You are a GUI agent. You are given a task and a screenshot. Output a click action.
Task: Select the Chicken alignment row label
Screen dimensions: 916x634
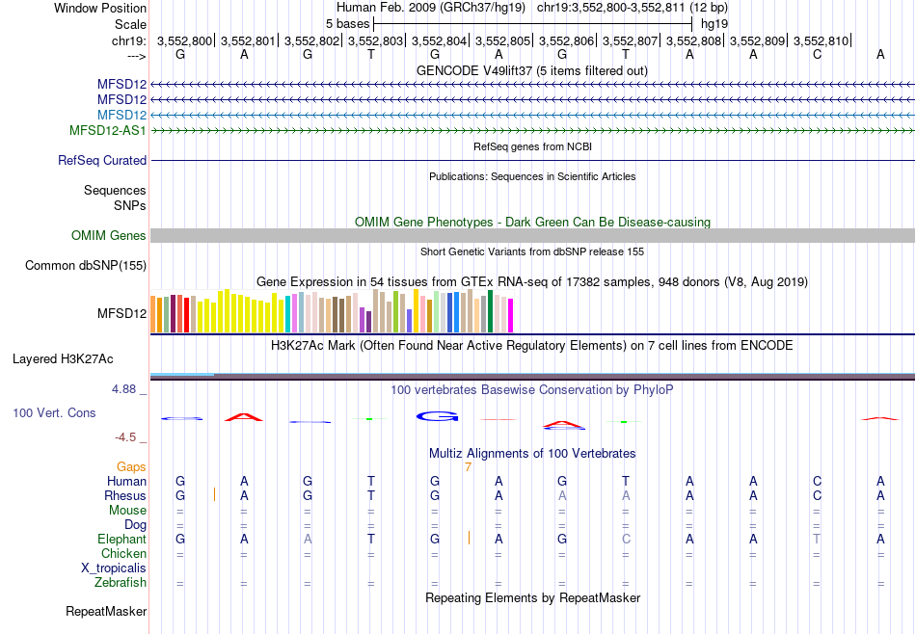123,553
